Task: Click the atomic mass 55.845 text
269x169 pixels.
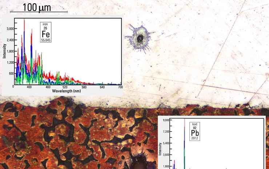Action: click(x=46, y=40)
